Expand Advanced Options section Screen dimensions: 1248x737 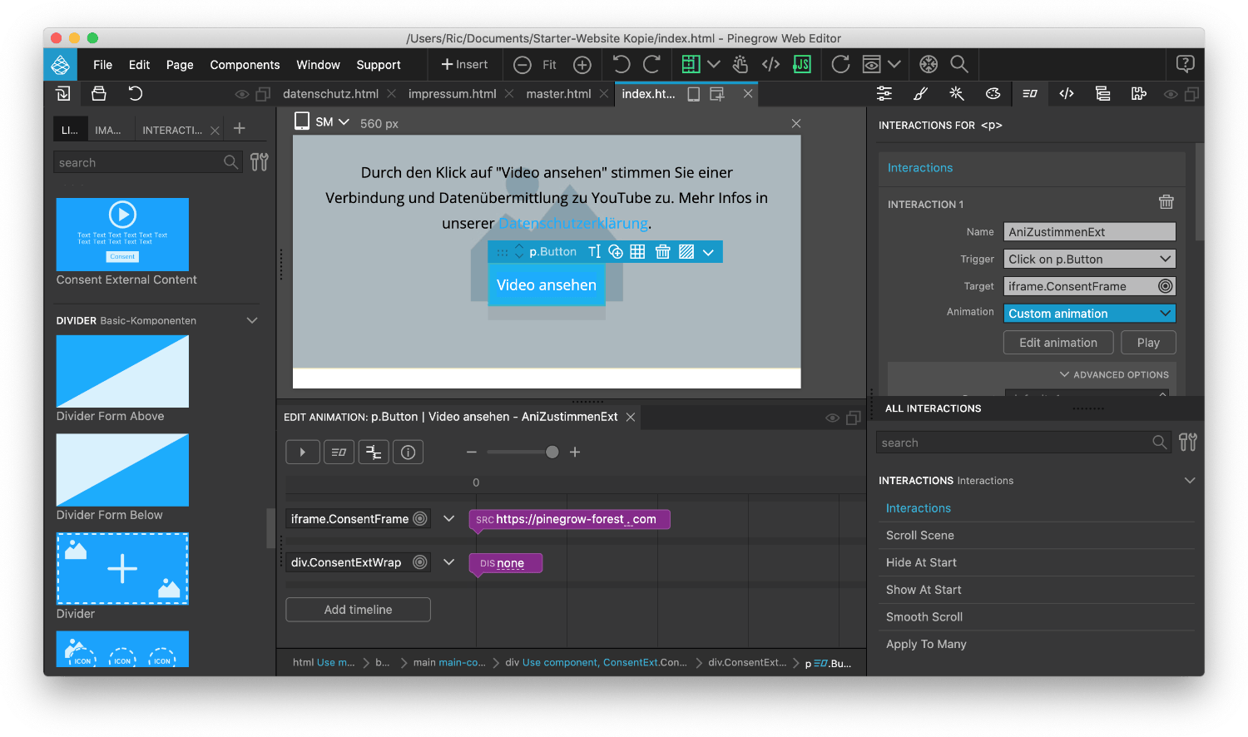click(x=1114, y=374)
